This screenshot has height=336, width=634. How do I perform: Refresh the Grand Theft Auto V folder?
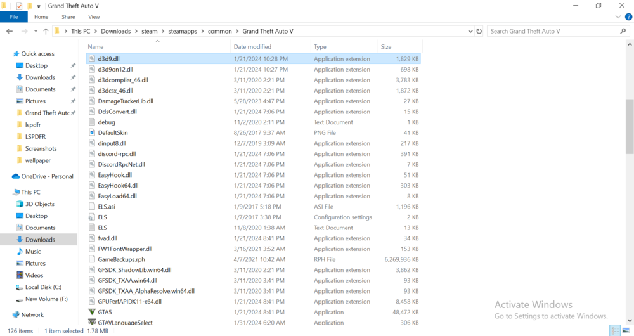tap(479, 31)
